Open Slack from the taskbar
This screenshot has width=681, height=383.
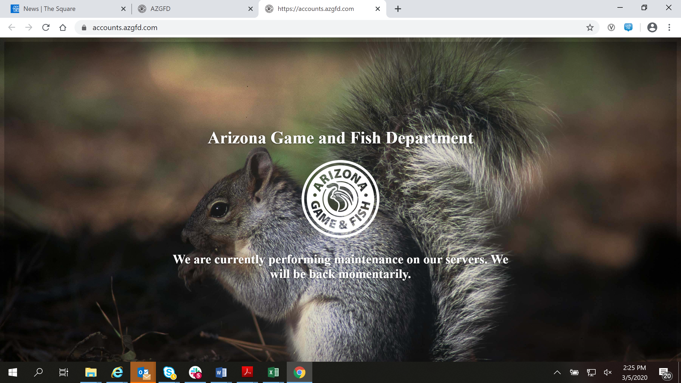pyautogui.click(x=195, y=372)
